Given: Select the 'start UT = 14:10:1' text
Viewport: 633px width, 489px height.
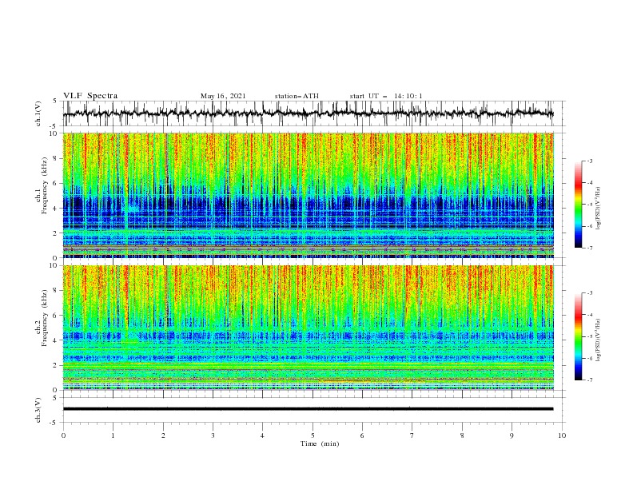Looking at the screenshot, I should coord(386,96).
